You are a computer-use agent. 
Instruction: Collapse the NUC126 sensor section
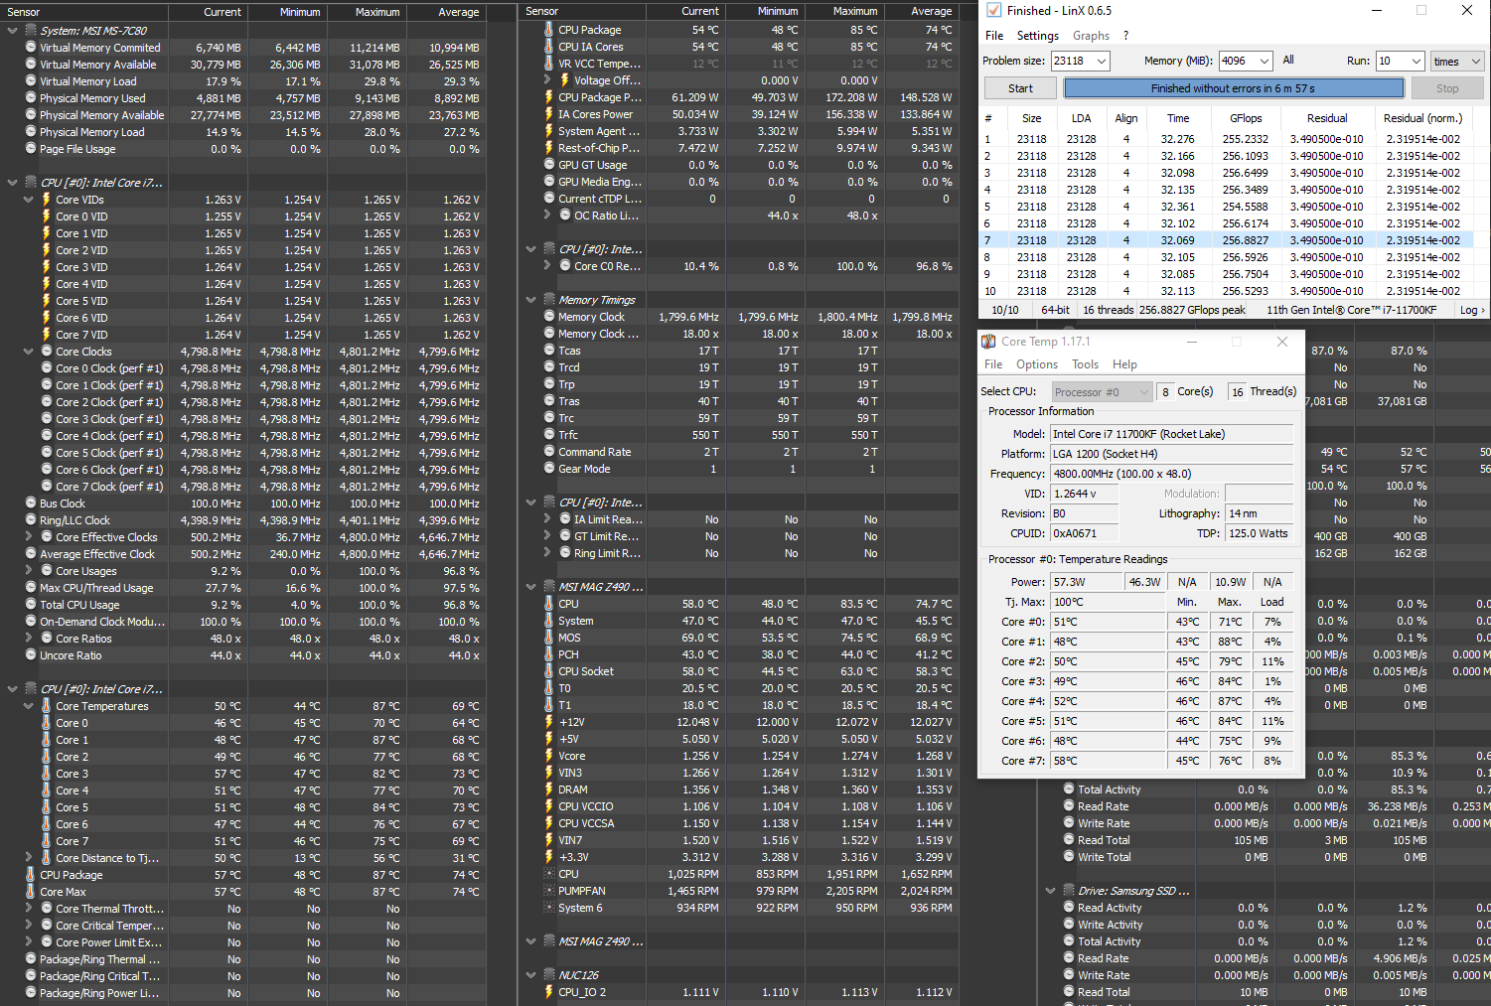pyautogui.click(x=531, y=975)
